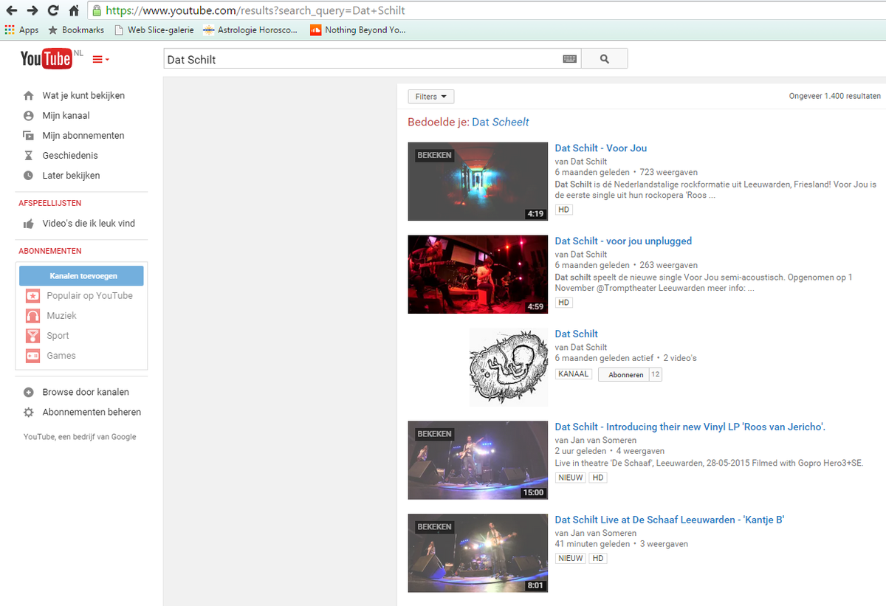Click the subscriptions icon beside Mijn abonnementen
The height and width of the screenshot is (606, 886).
click(x=29, y=136)
